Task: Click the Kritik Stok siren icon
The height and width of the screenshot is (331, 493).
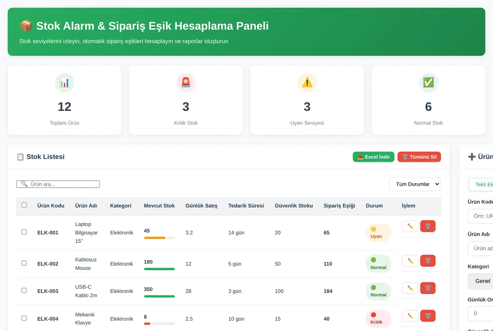Action: pos(186,83)
